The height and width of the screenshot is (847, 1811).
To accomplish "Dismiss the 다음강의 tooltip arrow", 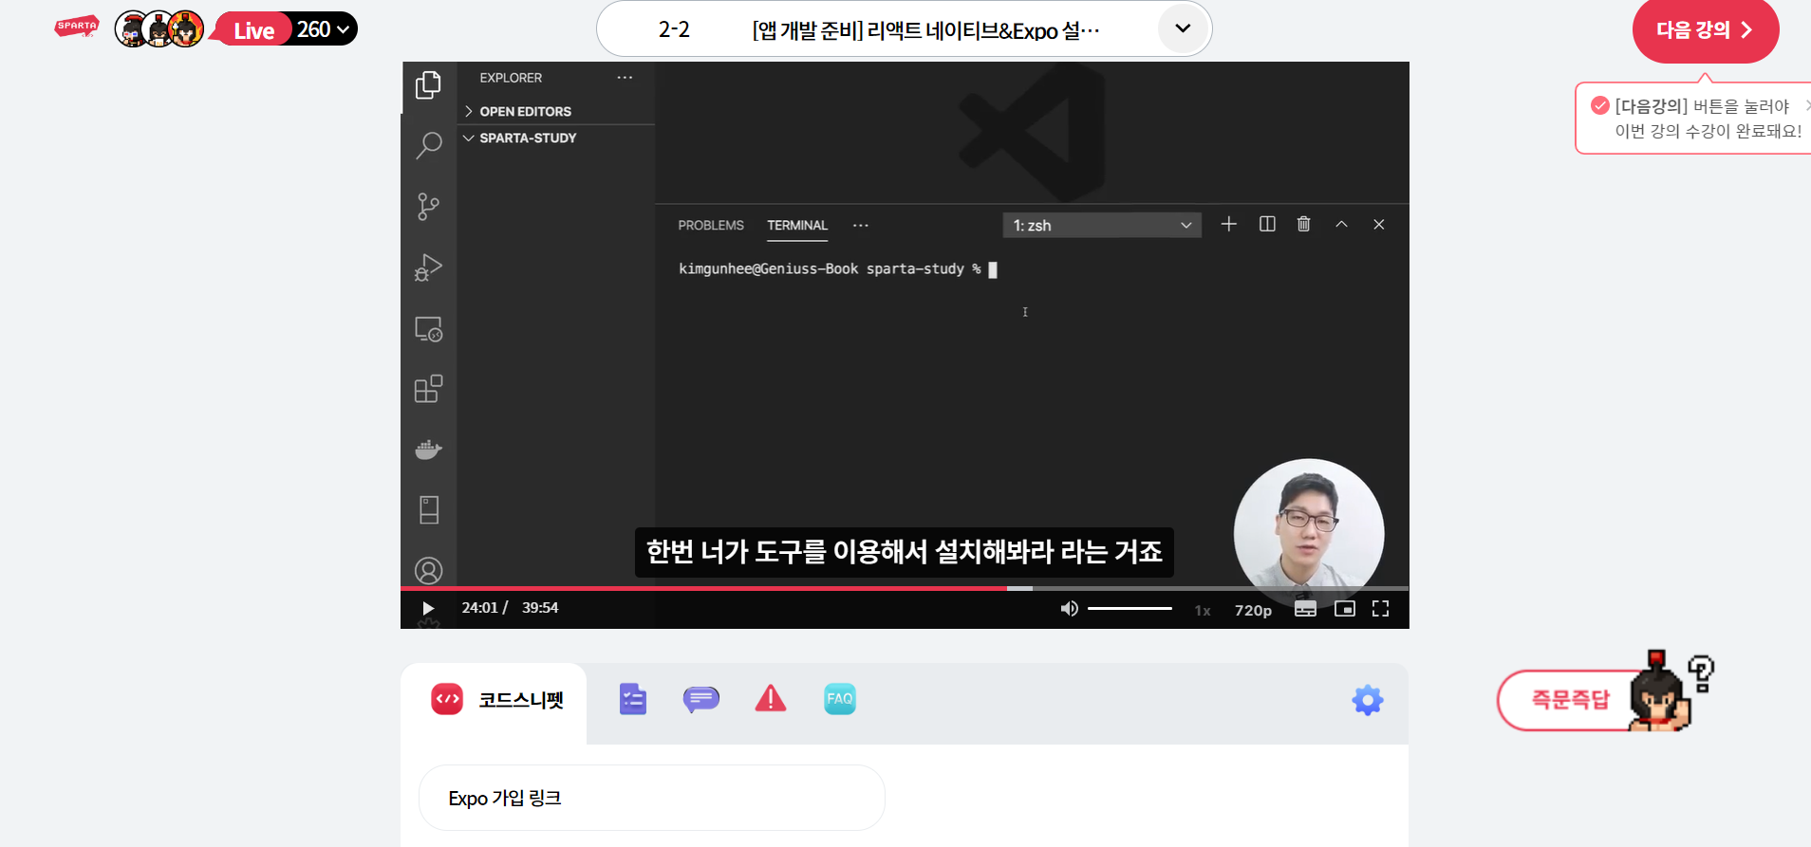I will point(1806,106).
